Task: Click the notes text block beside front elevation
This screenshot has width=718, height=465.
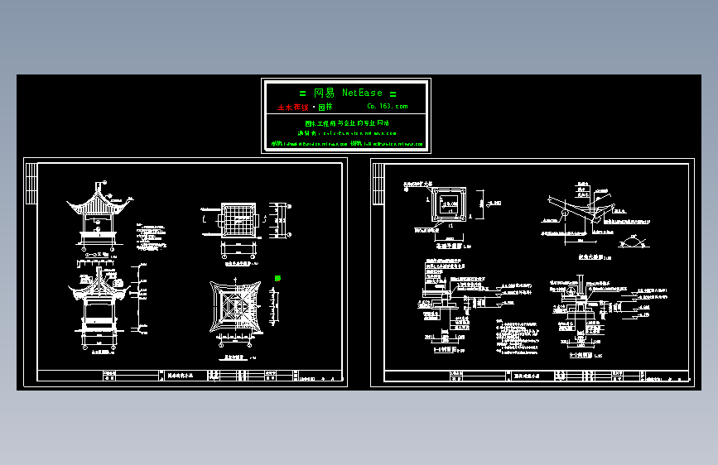Action: [x=151, y=237]
